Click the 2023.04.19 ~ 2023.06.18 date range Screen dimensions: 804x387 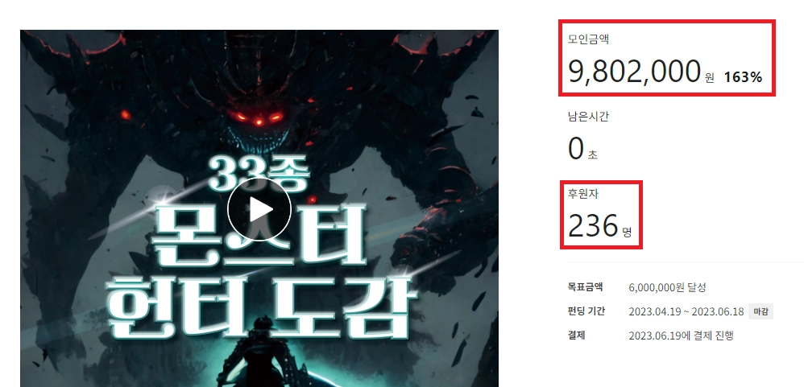[x=686, y=311]
